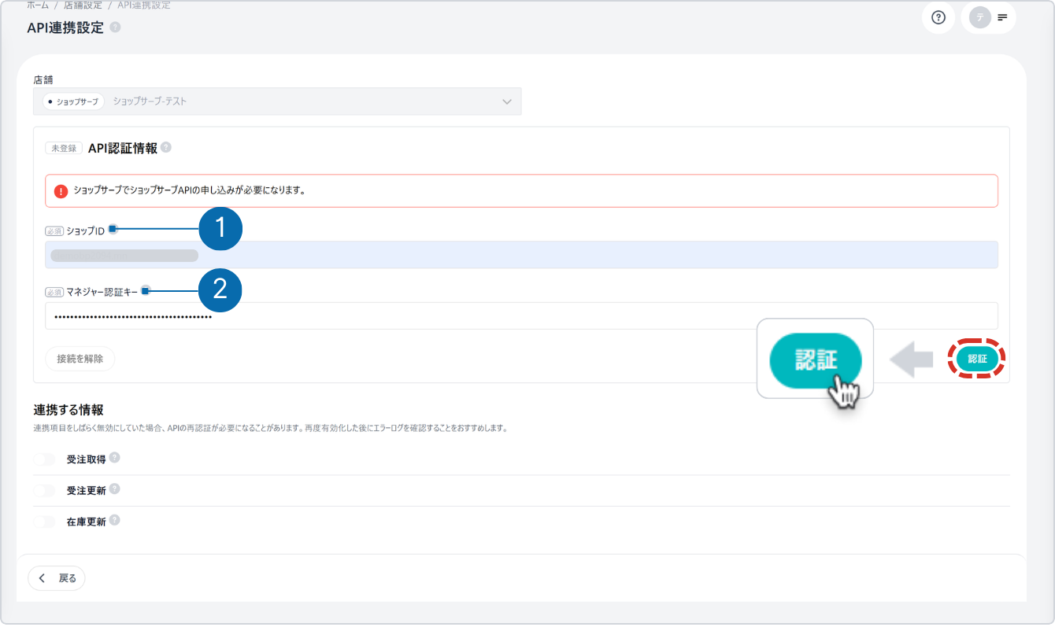
Task: Click the red error alert icon
Action: click(61, 191)
